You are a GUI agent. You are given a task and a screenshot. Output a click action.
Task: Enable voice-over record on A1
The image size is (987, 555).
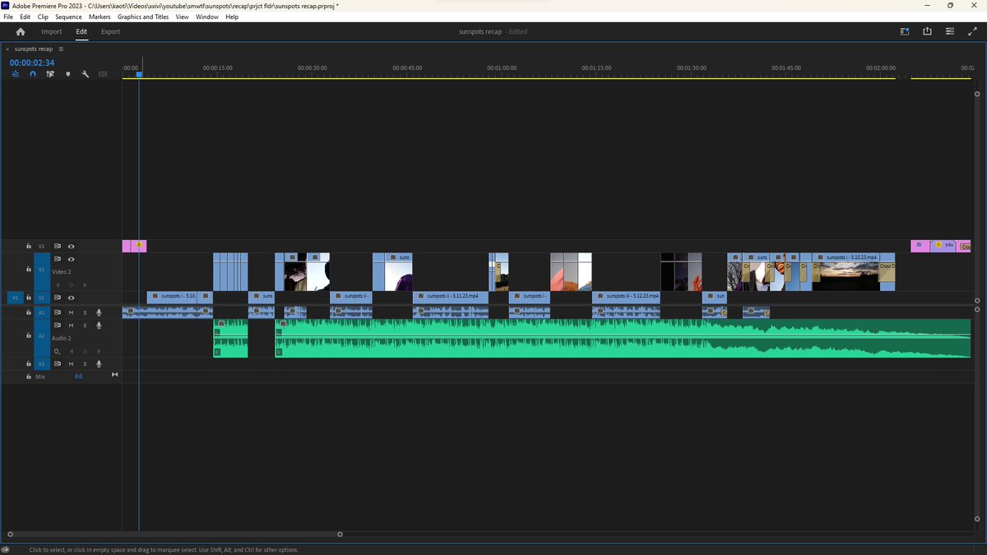click(99, 312)
